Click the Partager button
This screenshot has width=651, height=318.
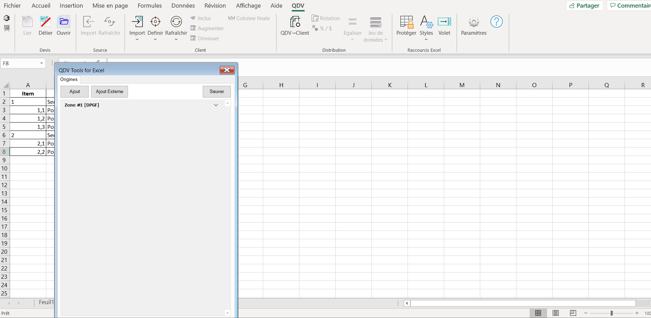pos(585,6)
